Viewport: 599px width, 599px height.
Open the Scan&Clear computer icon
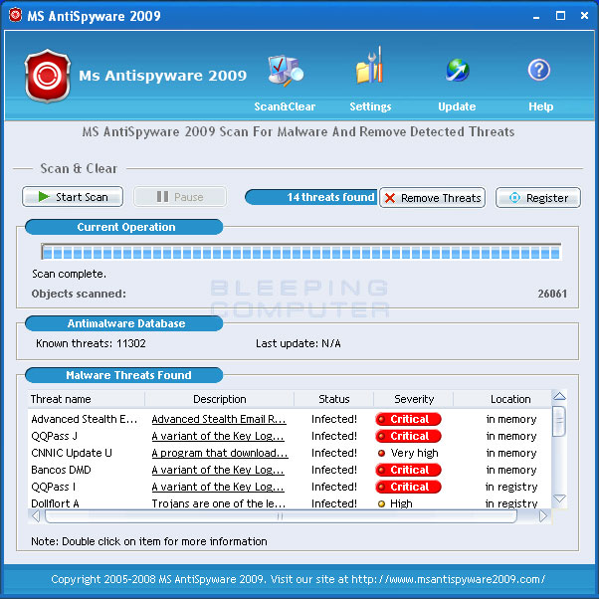[286, 71]
